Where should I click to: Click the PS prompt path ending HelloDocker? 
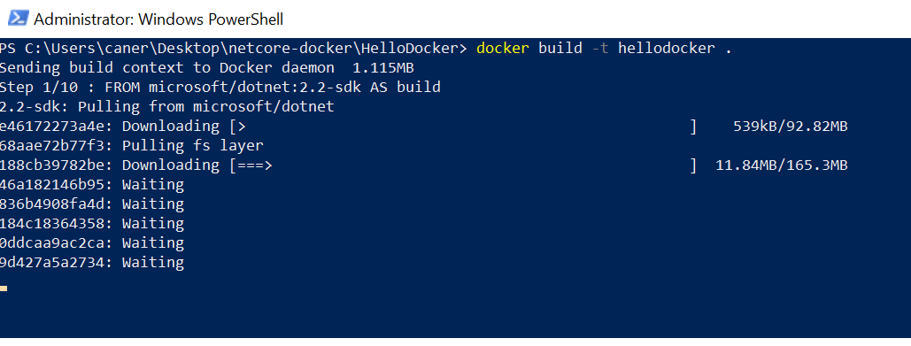(x=234, y=48)
